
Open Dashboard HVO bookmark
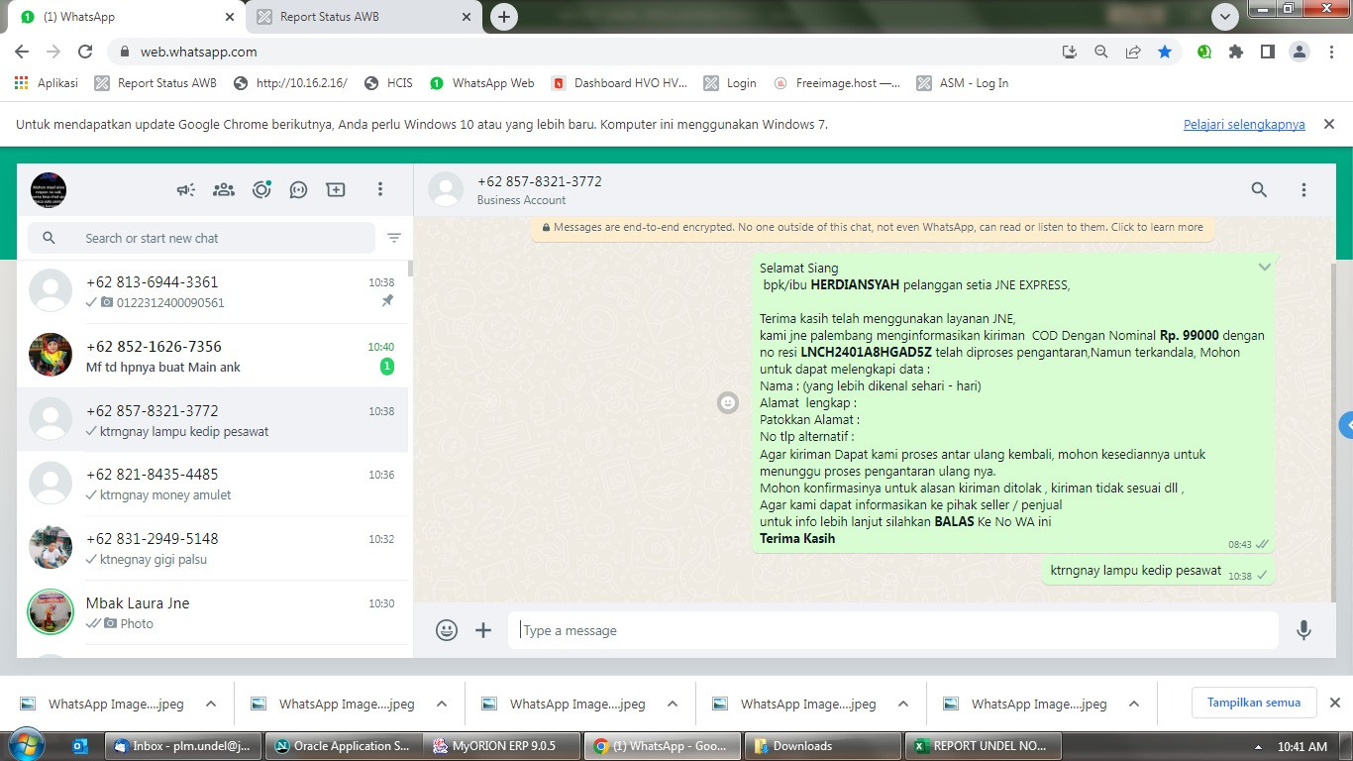pyautogui.click(x=619, y=83)
